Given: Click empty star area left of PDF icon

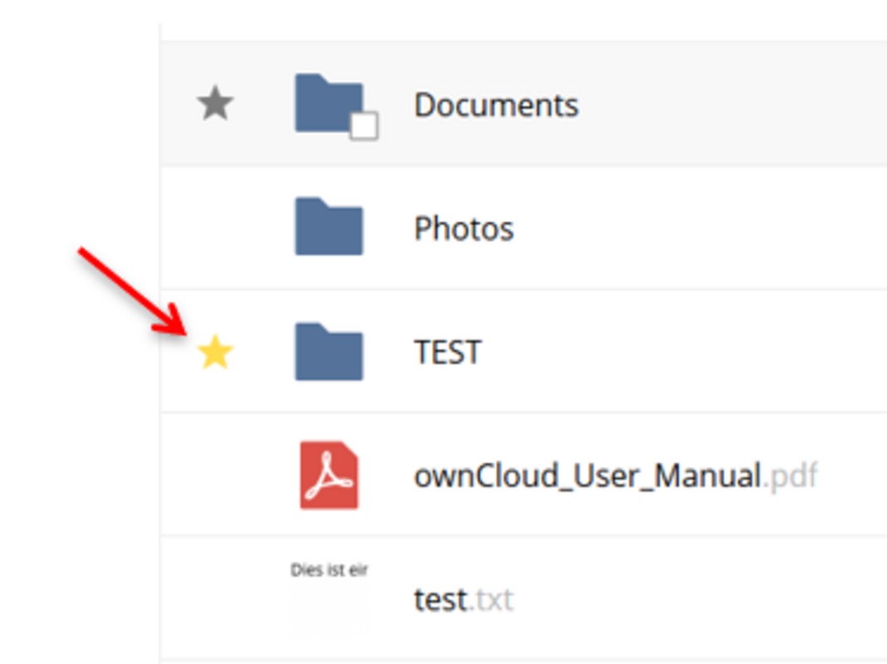Looking at the screenshot, I should [215, 476].
